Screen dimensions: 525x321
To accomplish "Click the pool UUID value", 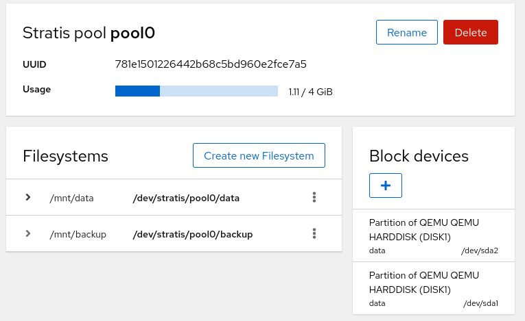I will point(211,64).
